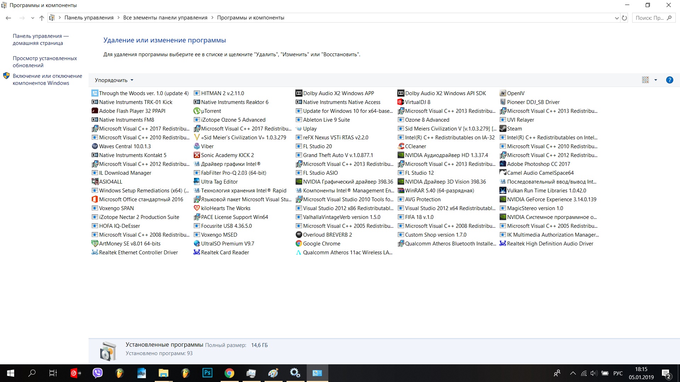This screenshot has height=382, width=680.
Task: Click the Uplay program icon
Action: pyautogui.click(x=299, y=129)
